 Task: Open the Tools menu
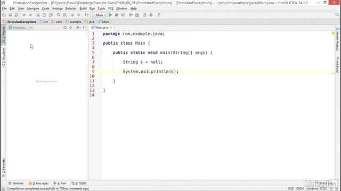click(101, 8)
